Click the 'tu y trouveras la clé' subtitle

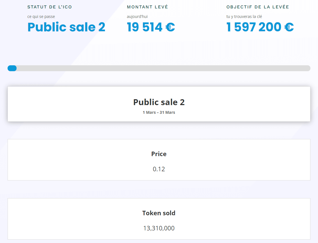pos(243,17)
